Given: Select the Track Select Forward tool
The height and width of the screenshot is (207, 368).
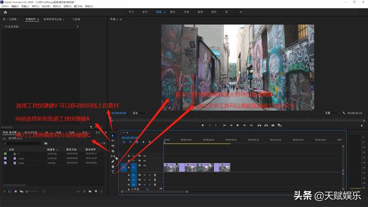Looking at the screenshot, I should (x=113, y=140).
